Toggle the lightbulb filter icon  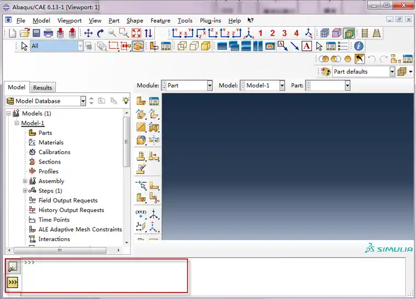[126, 101]
